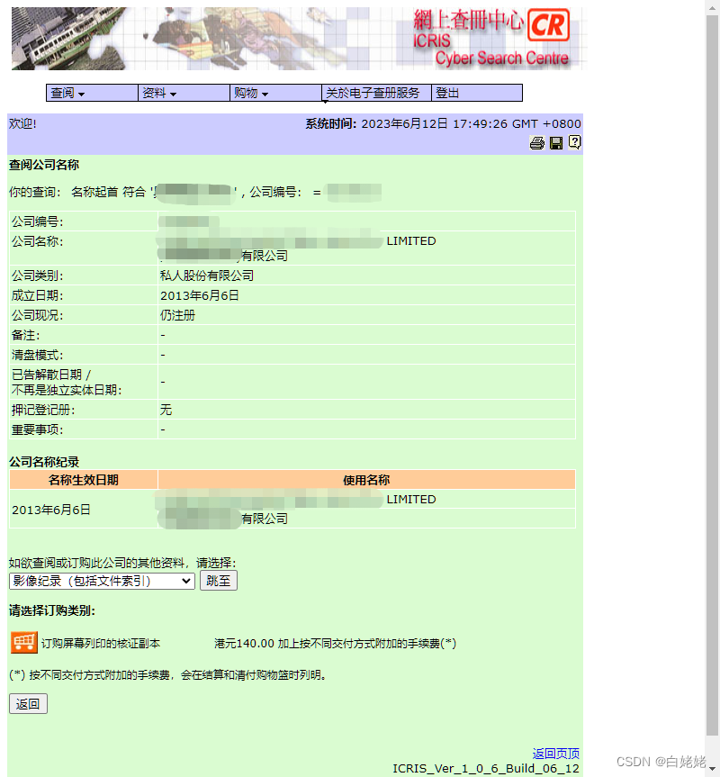720x777 pixels.
Task: Follow the 返回页顶 link
Action: (x=555, y=754)
